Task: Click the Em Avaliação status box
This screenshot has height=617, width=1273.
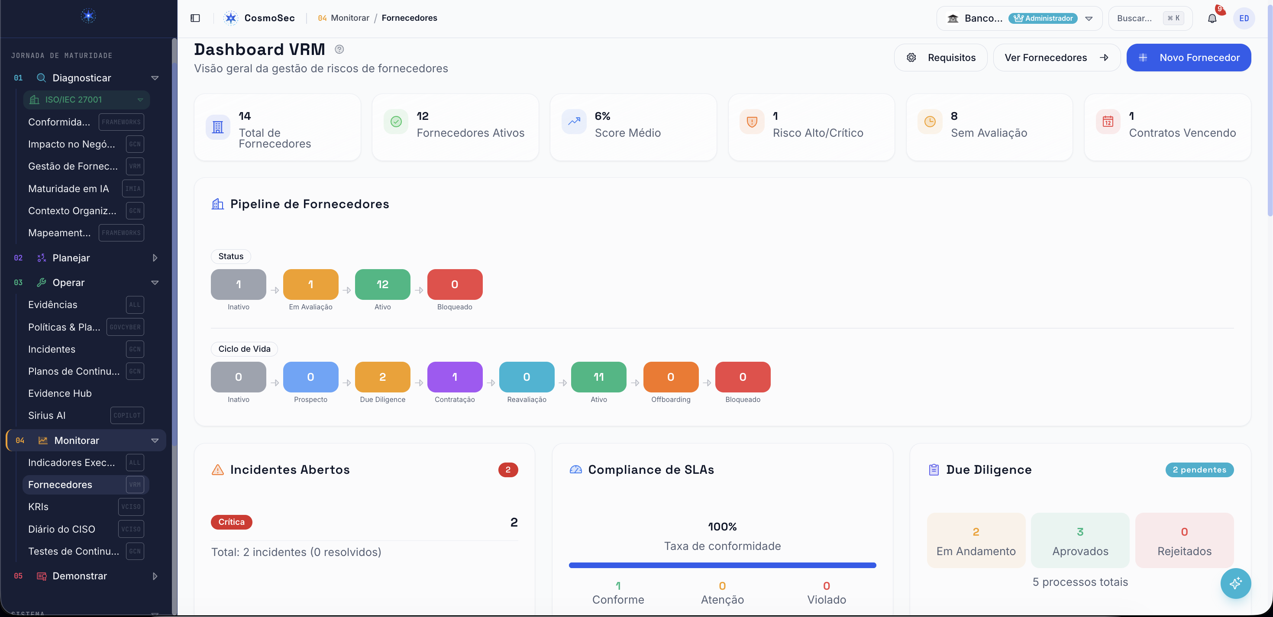Action: pos(310,285)
